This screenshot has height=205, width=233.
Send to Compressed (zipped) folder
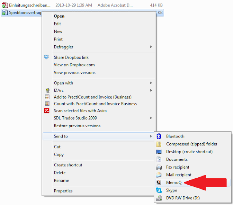point(192,144)
